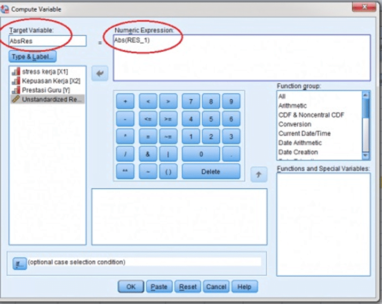
Task: Click the plus operator key
Action: 125,101
